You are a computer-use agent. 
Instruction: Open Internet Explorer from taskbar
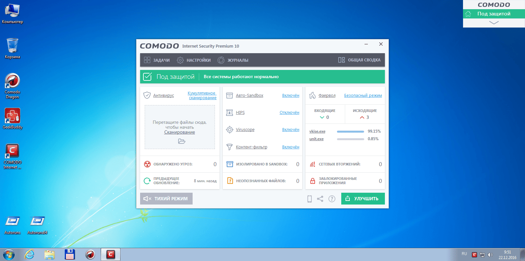pyautogui.click(x=30, y=254)
